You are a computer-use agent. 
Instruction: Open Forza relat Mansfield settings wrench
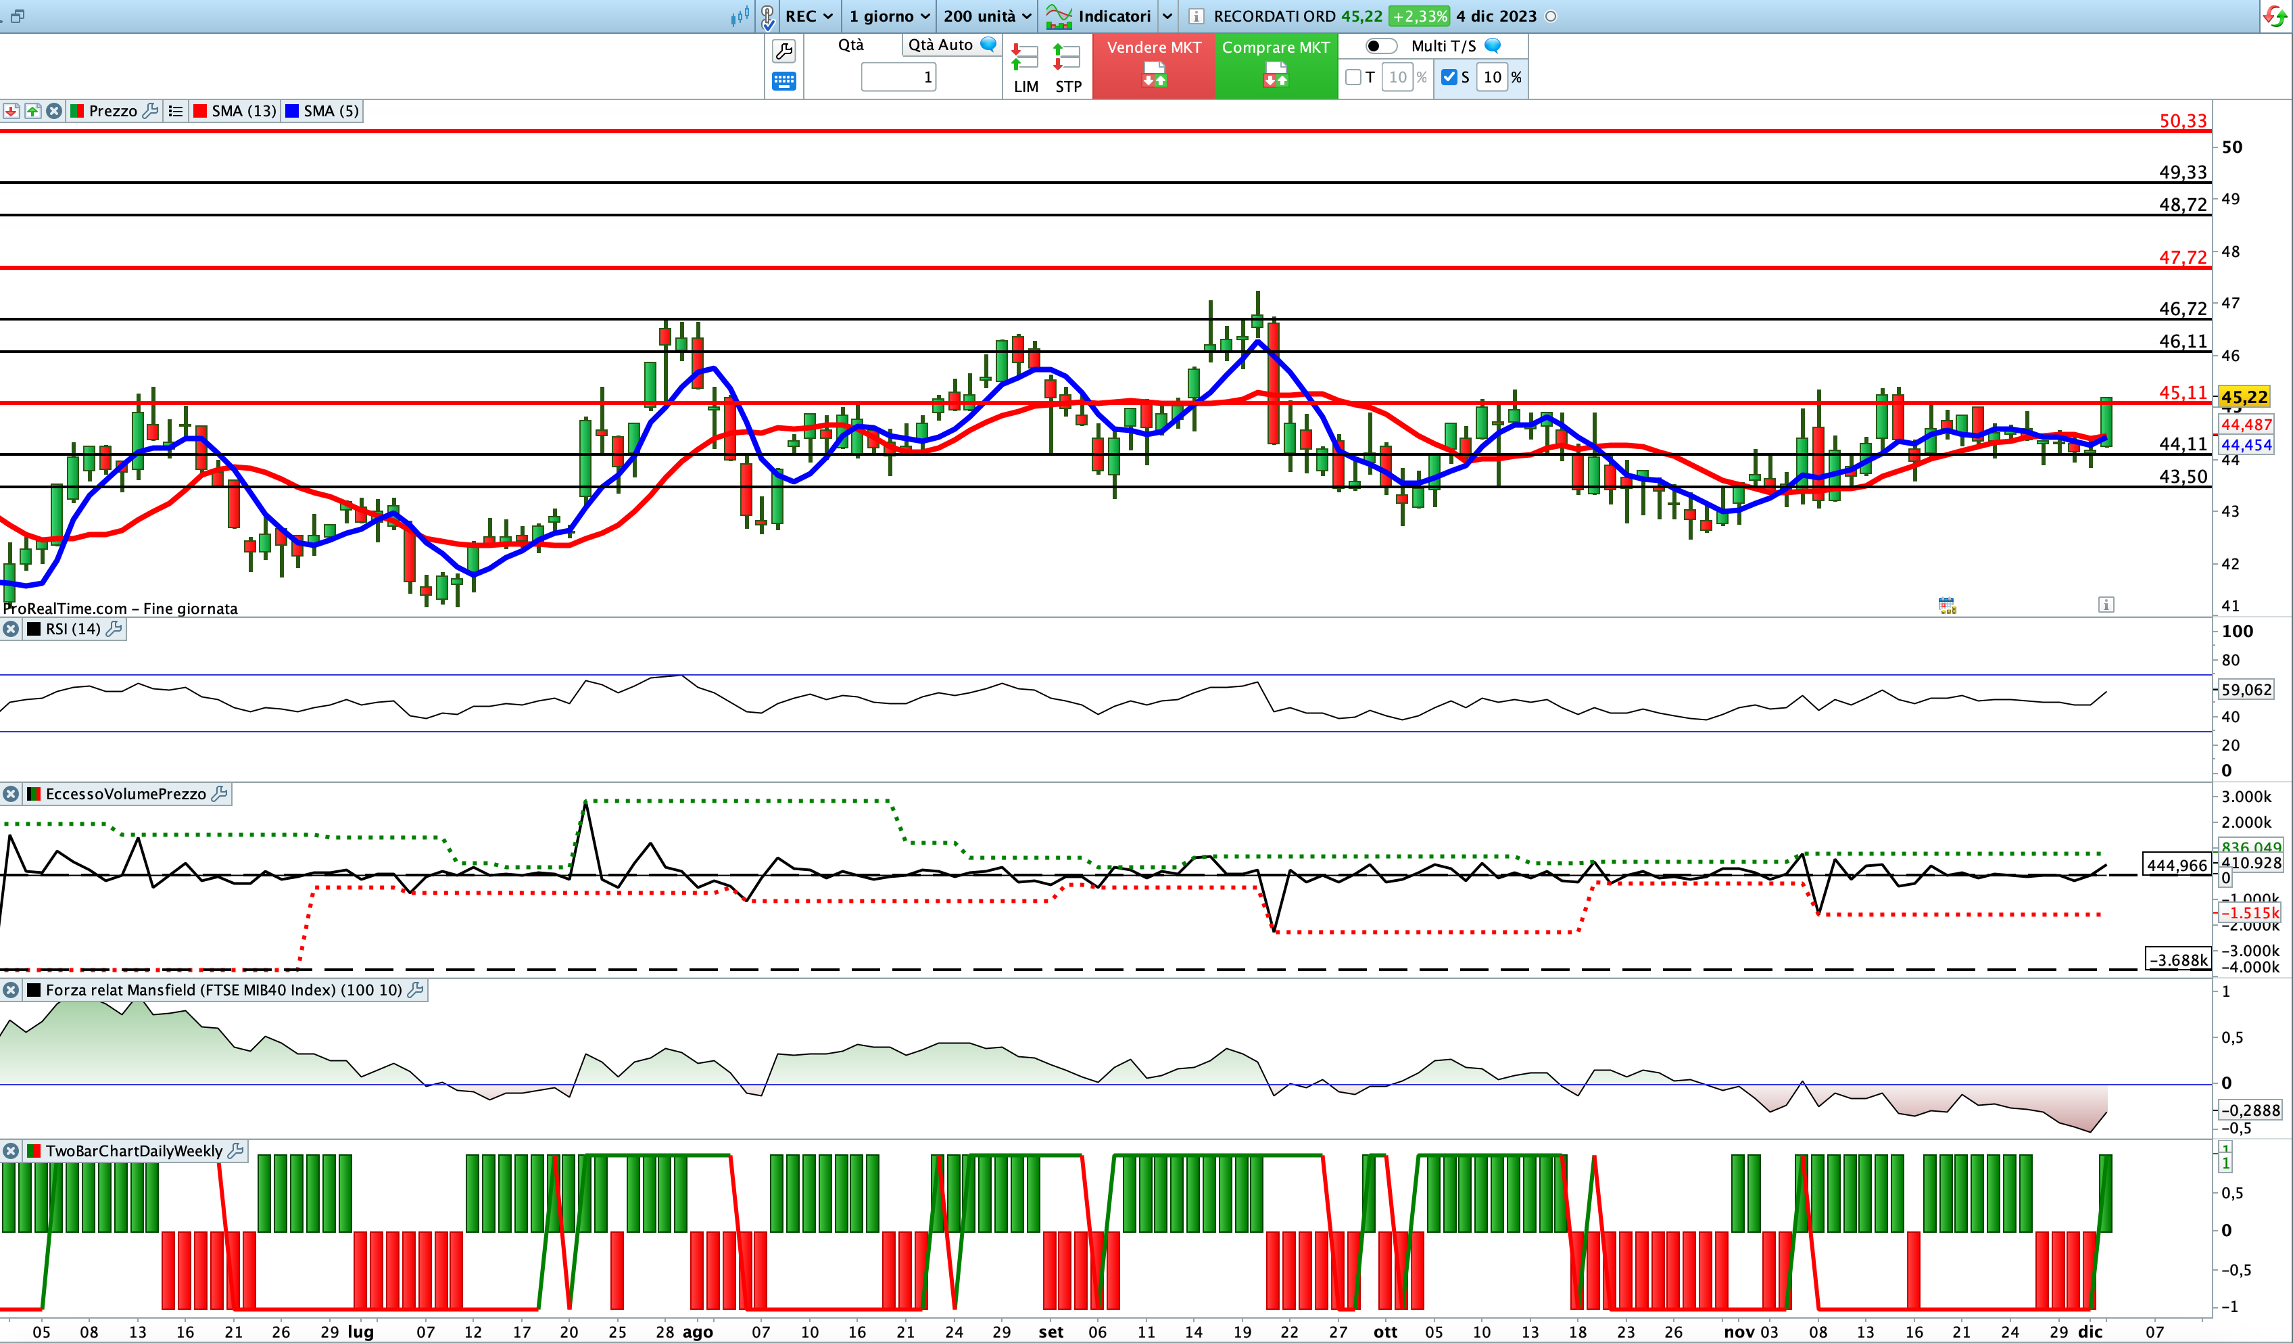[416, 990]
